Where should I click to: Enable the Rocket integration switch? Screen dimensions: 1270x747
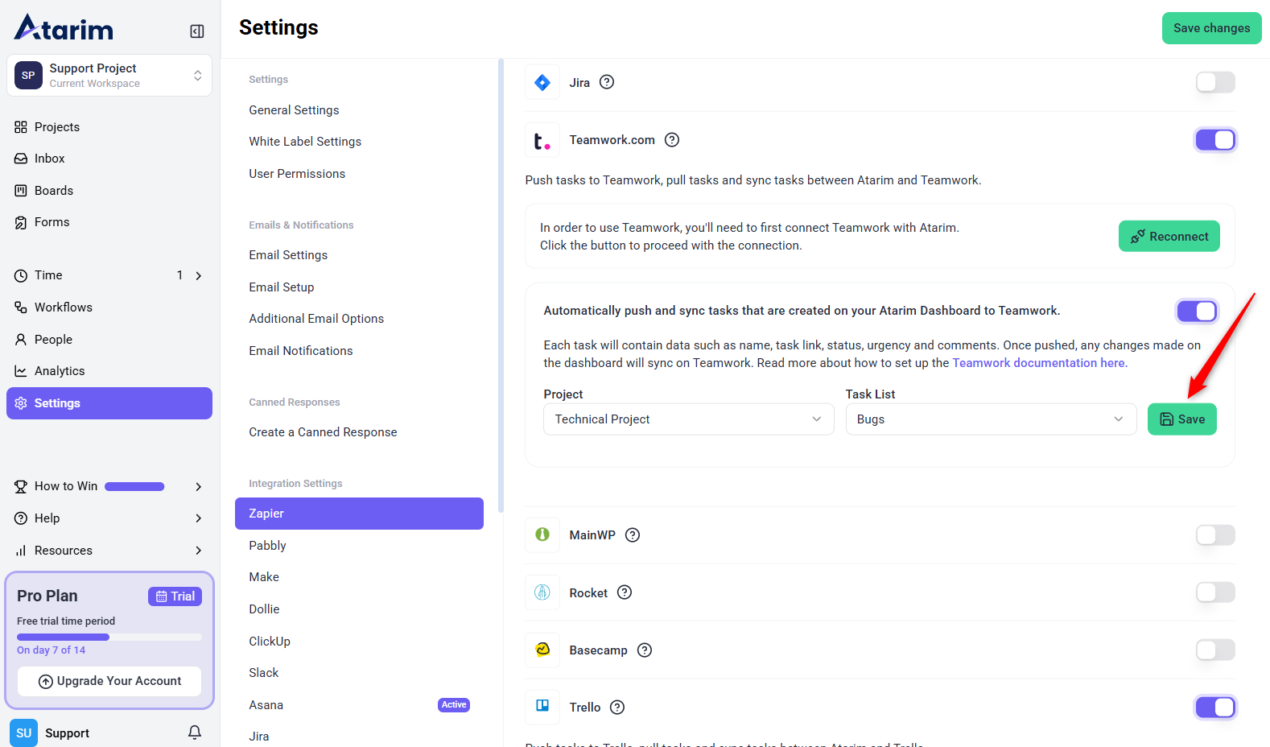pyautogui.click(x=1214, y=593)
